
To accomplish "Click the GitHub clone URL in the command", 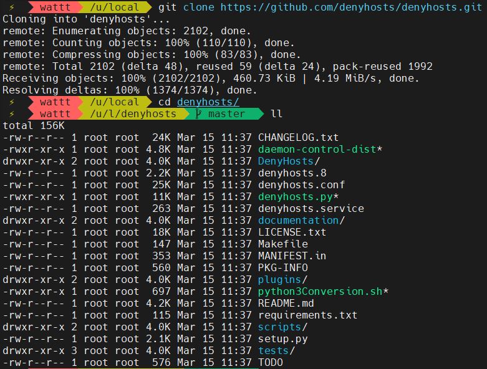I will [x=351, y=7].
